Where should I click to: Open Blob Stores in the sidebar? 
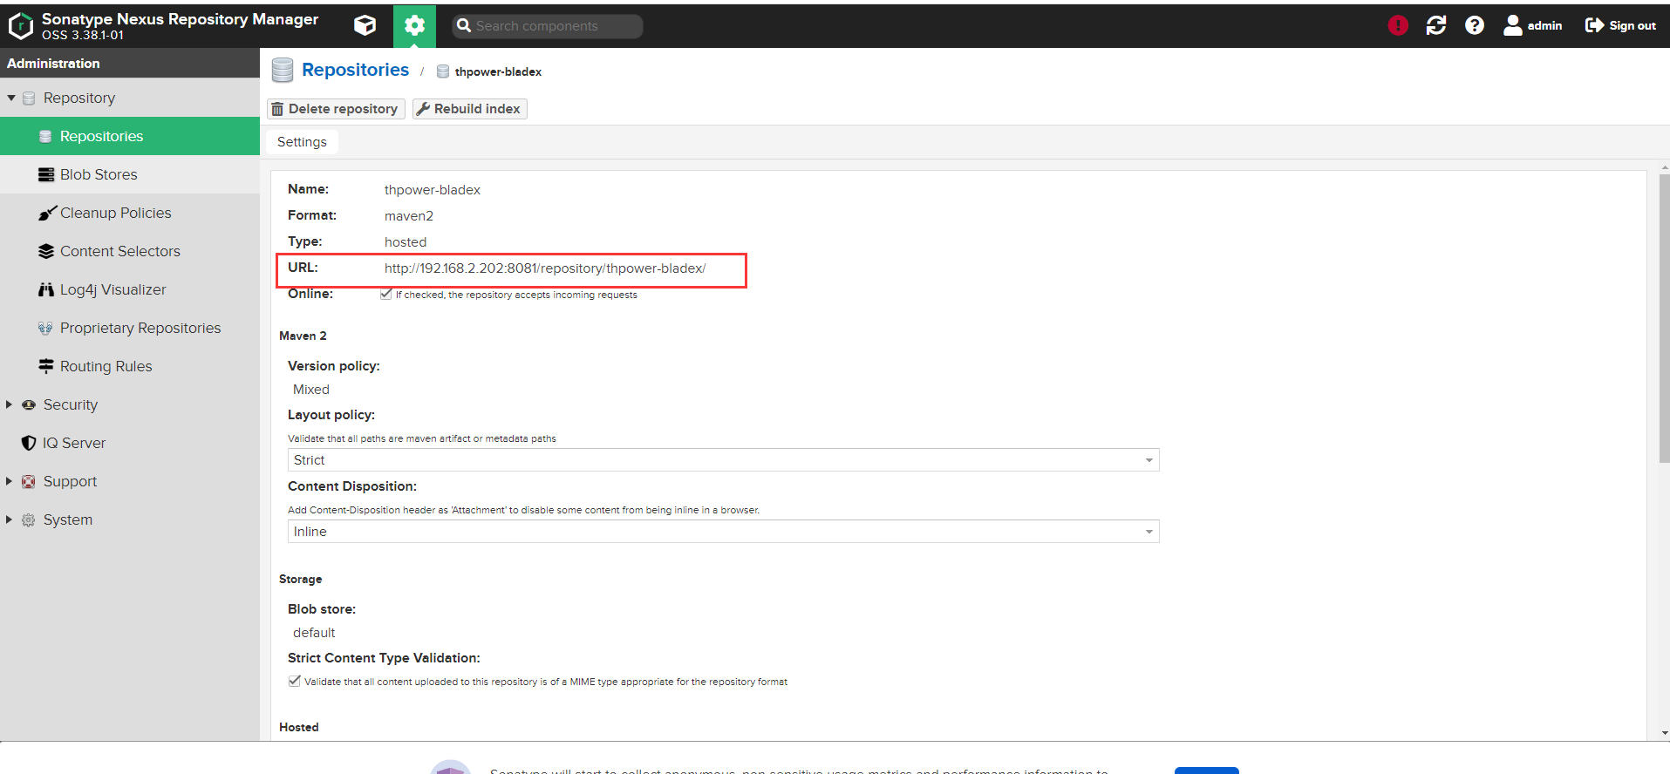click(130, 174)
